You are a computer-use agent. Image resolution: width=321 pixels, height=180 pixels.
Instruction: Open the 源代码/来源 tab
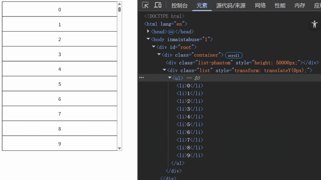(231, 5)
